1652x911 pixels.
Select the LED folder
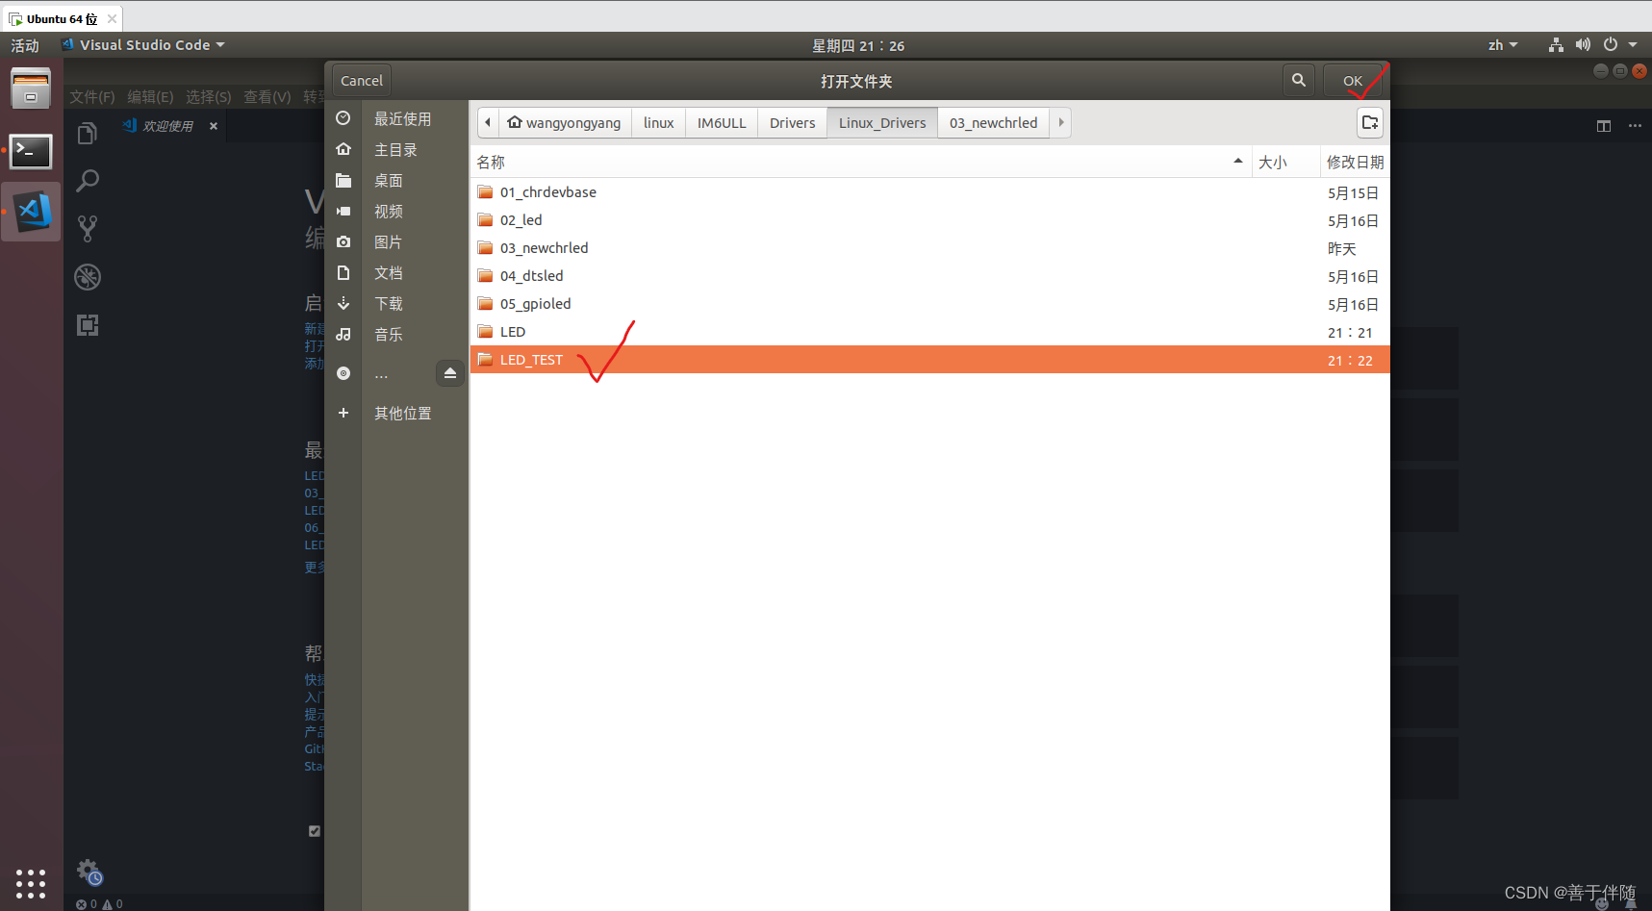pyautogui.click(x=929, y=332)
